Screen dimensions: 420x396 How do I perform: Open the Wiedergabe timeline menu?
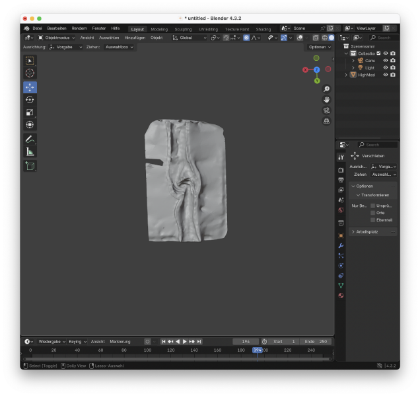tap(52, 342)
